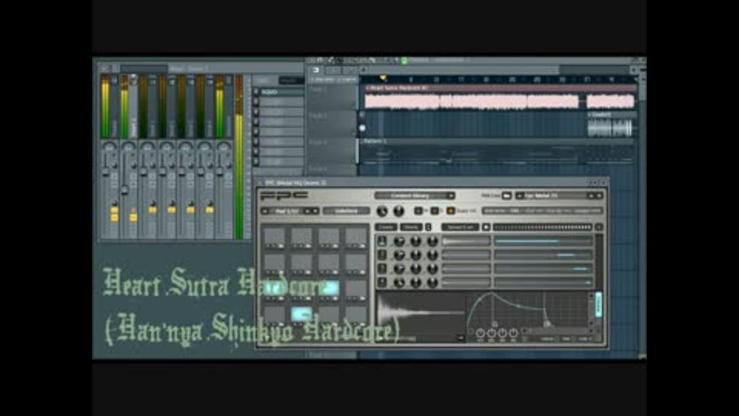
Task: Select cyan envelope tab at FPC right edge
Action: (599, 304)
